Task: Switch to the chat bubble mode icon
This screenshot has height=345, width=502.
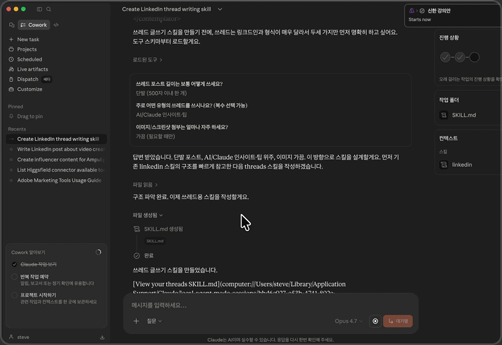Action: click(x=12, y=25)
